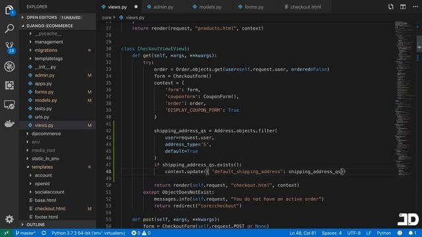Change language mode via Python indicator
The height and width of the screenshot is (237, 422).
384,233
